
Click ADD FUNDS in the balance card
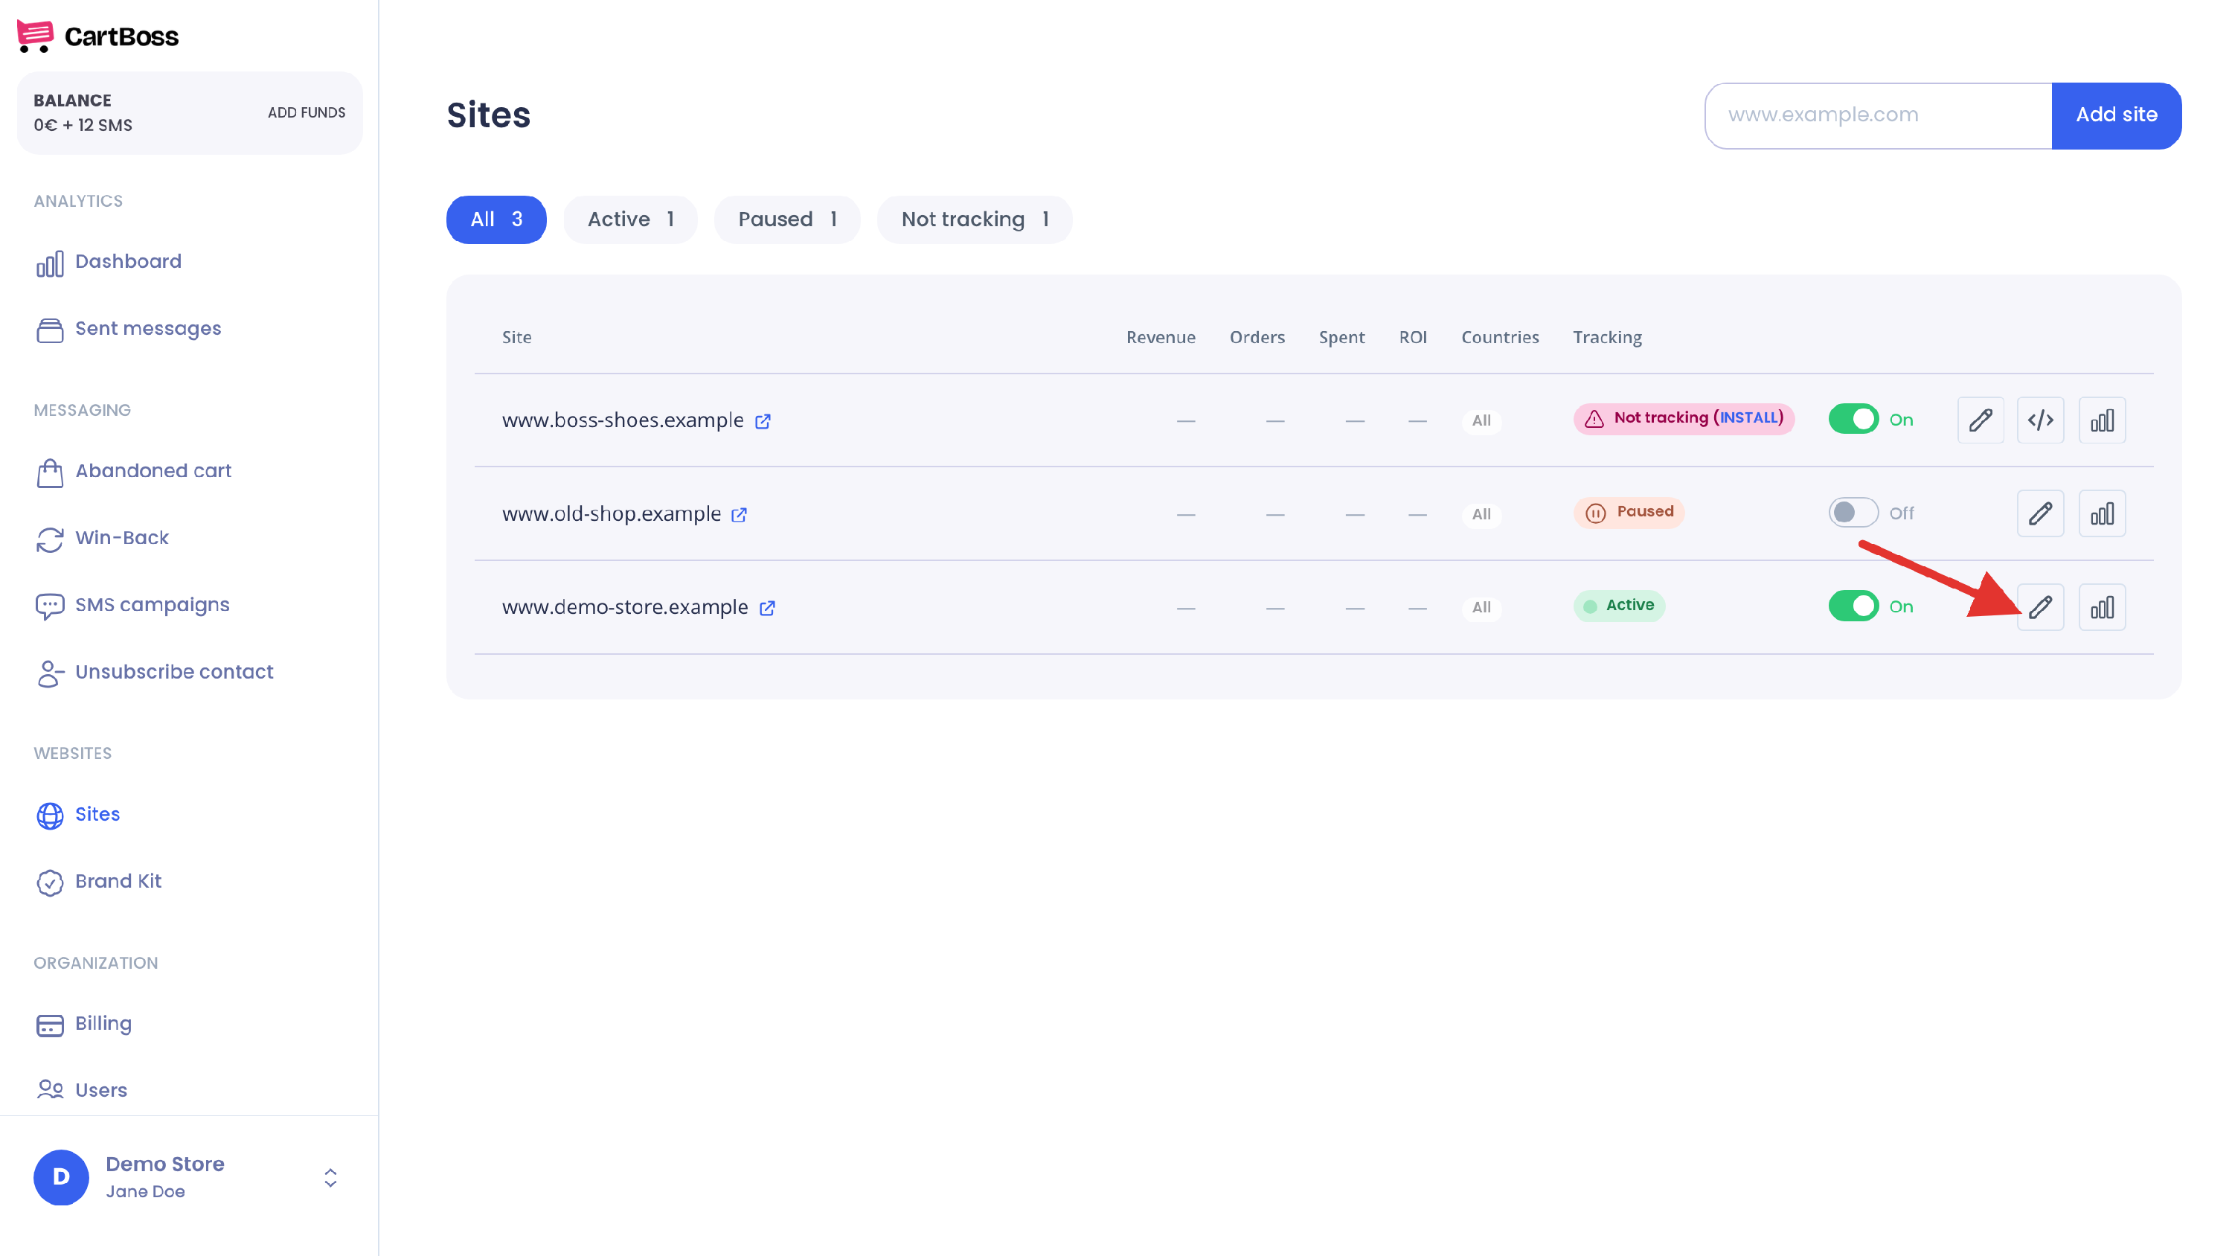307,112
